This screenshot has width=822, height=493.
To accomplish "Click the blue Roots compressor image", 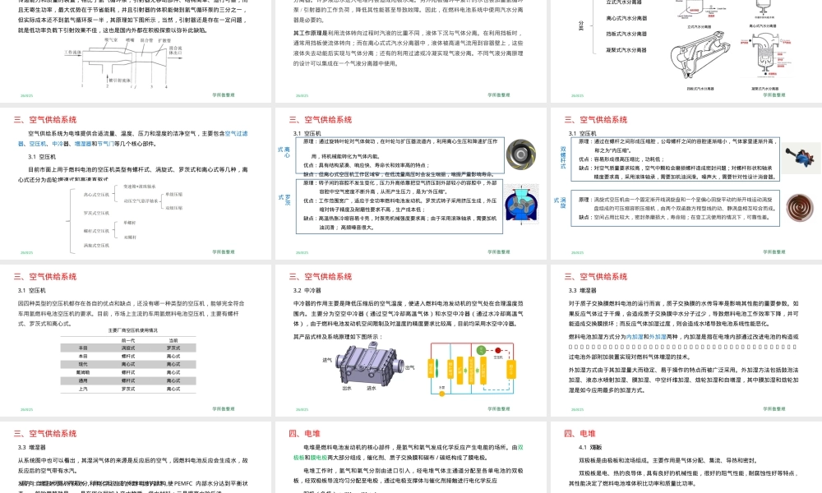I will click(521, 205).
